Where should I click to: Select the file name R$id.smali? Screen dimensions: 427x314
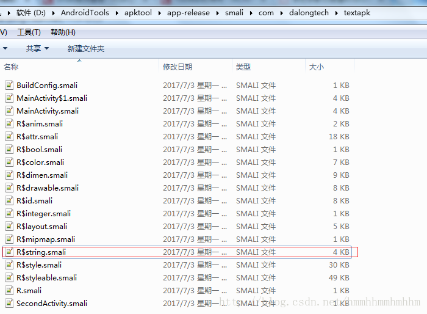(x=35, y=201)
